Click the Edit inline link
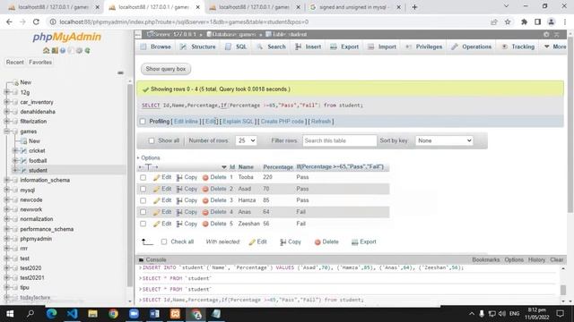Screen dimensions: 574x322 tap(186, 122)
